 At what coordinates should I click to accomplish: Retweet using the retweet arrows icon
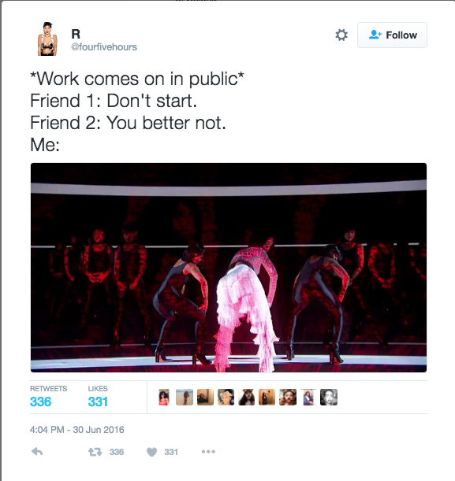coord(95,452)
